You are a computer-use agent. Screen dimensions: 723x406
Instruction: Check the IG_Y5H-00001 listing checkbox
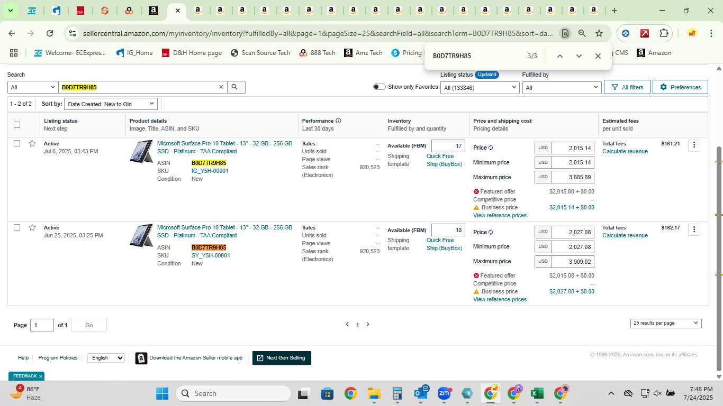pyautogui.click(x=17, y=143)
